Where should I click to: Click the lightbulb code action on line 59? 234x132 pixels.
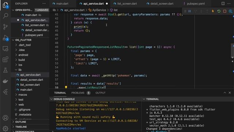[x=66, y=87]
